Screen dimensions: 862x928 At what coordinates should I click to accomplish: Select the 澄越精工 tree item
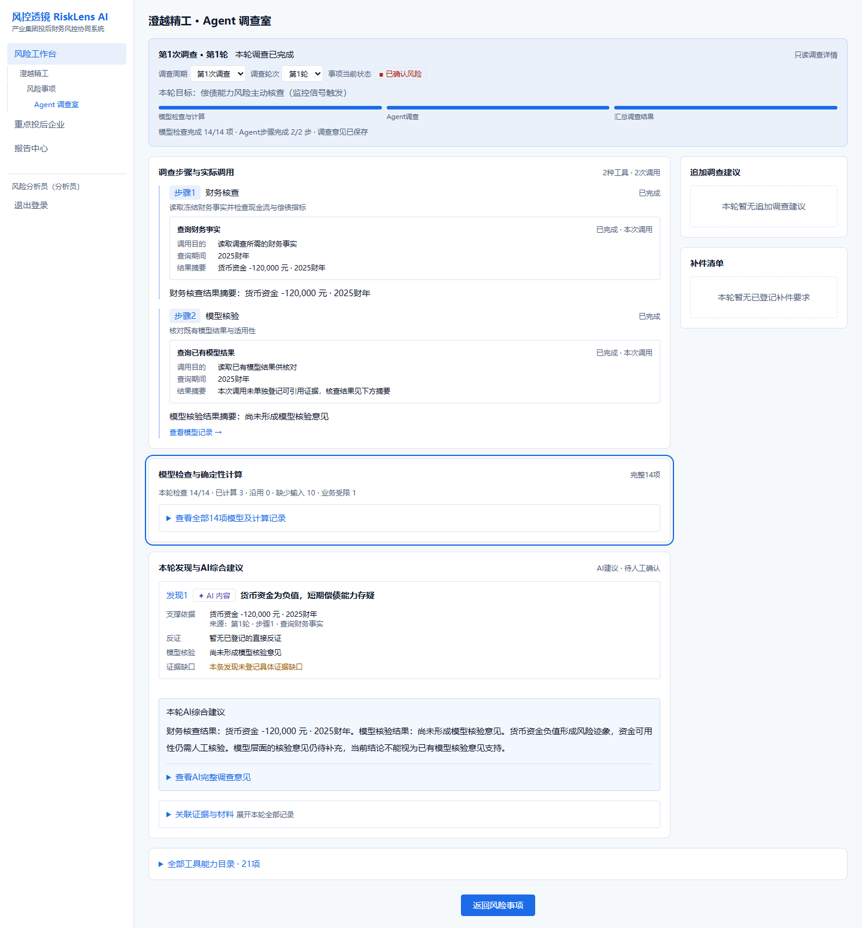pos(34,73)
